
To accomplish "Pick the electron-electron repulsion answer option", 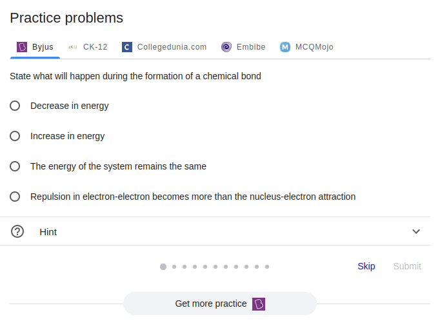I will pos(15,197).
